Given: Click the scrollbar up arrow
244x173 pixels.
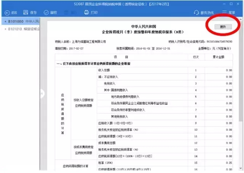Looking at the screenshot, I should tap(241, 19).
